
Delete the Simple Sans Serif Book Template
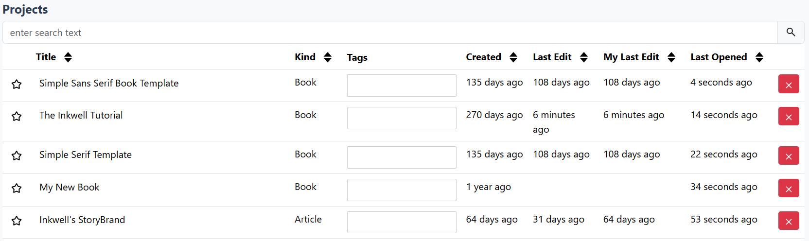(788, 84)
